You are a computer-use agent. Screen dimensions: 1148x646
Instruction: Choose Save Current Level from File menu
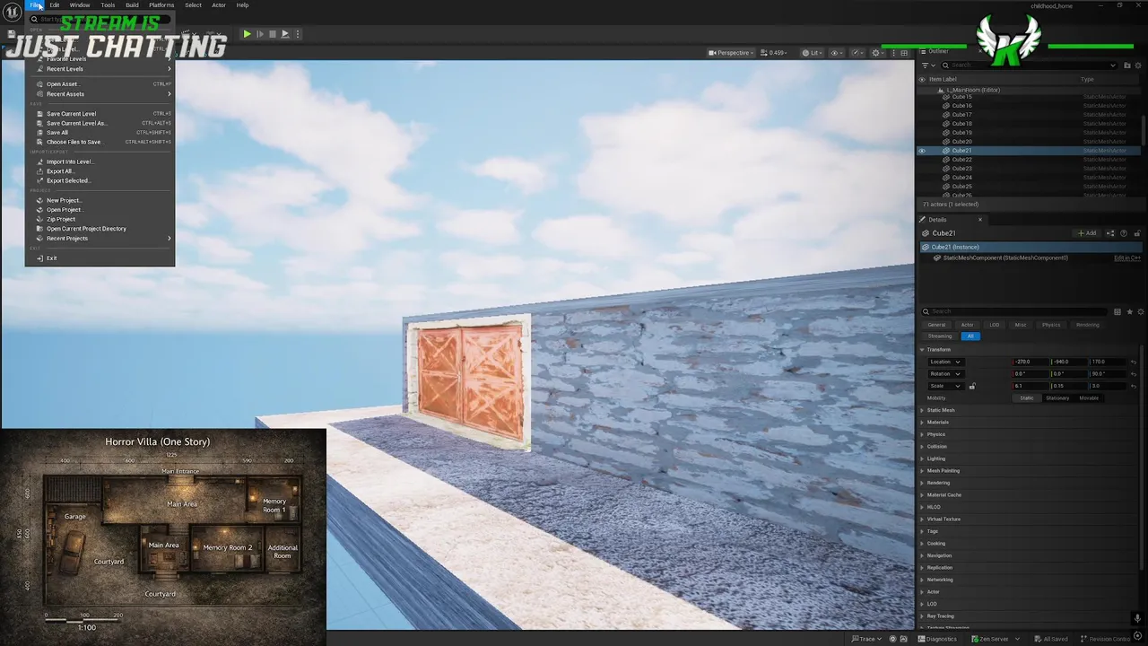(x=100, y=114)
